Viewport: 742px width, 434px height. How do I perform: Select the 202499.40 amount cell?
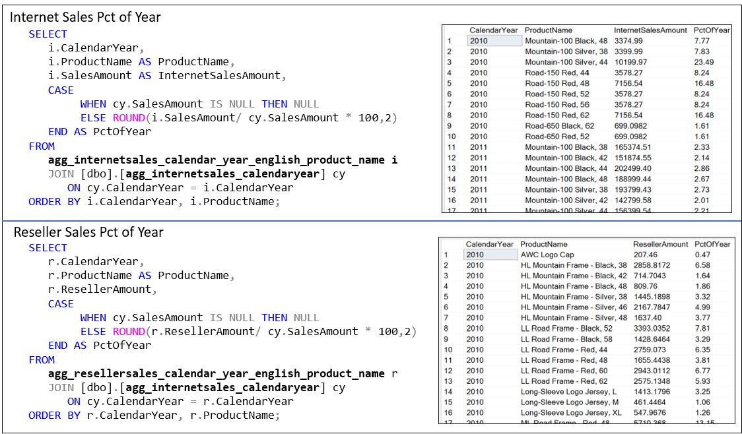[634, 168]
